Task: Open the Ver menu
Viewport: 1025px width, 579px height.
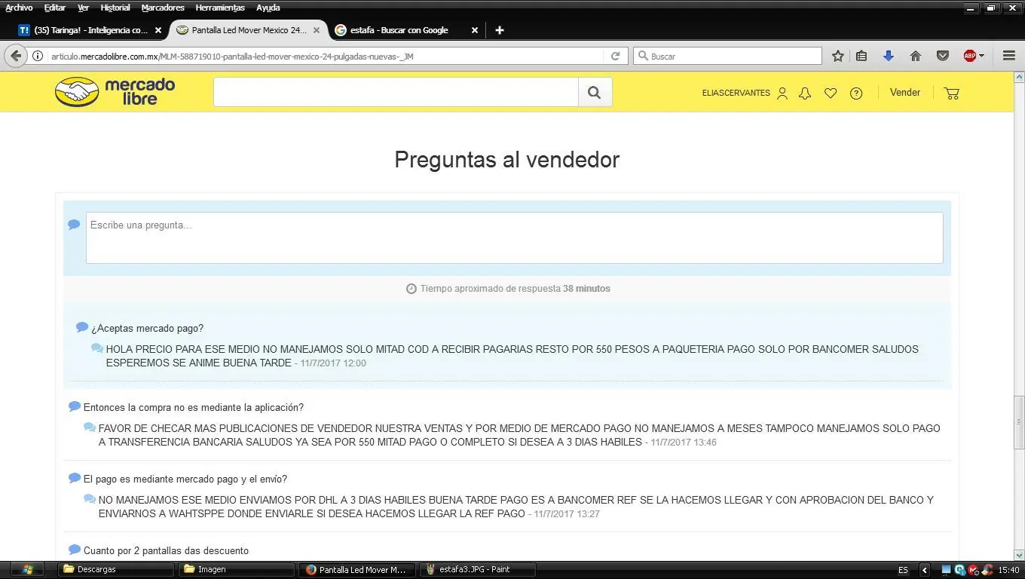Action: point(83,8)
